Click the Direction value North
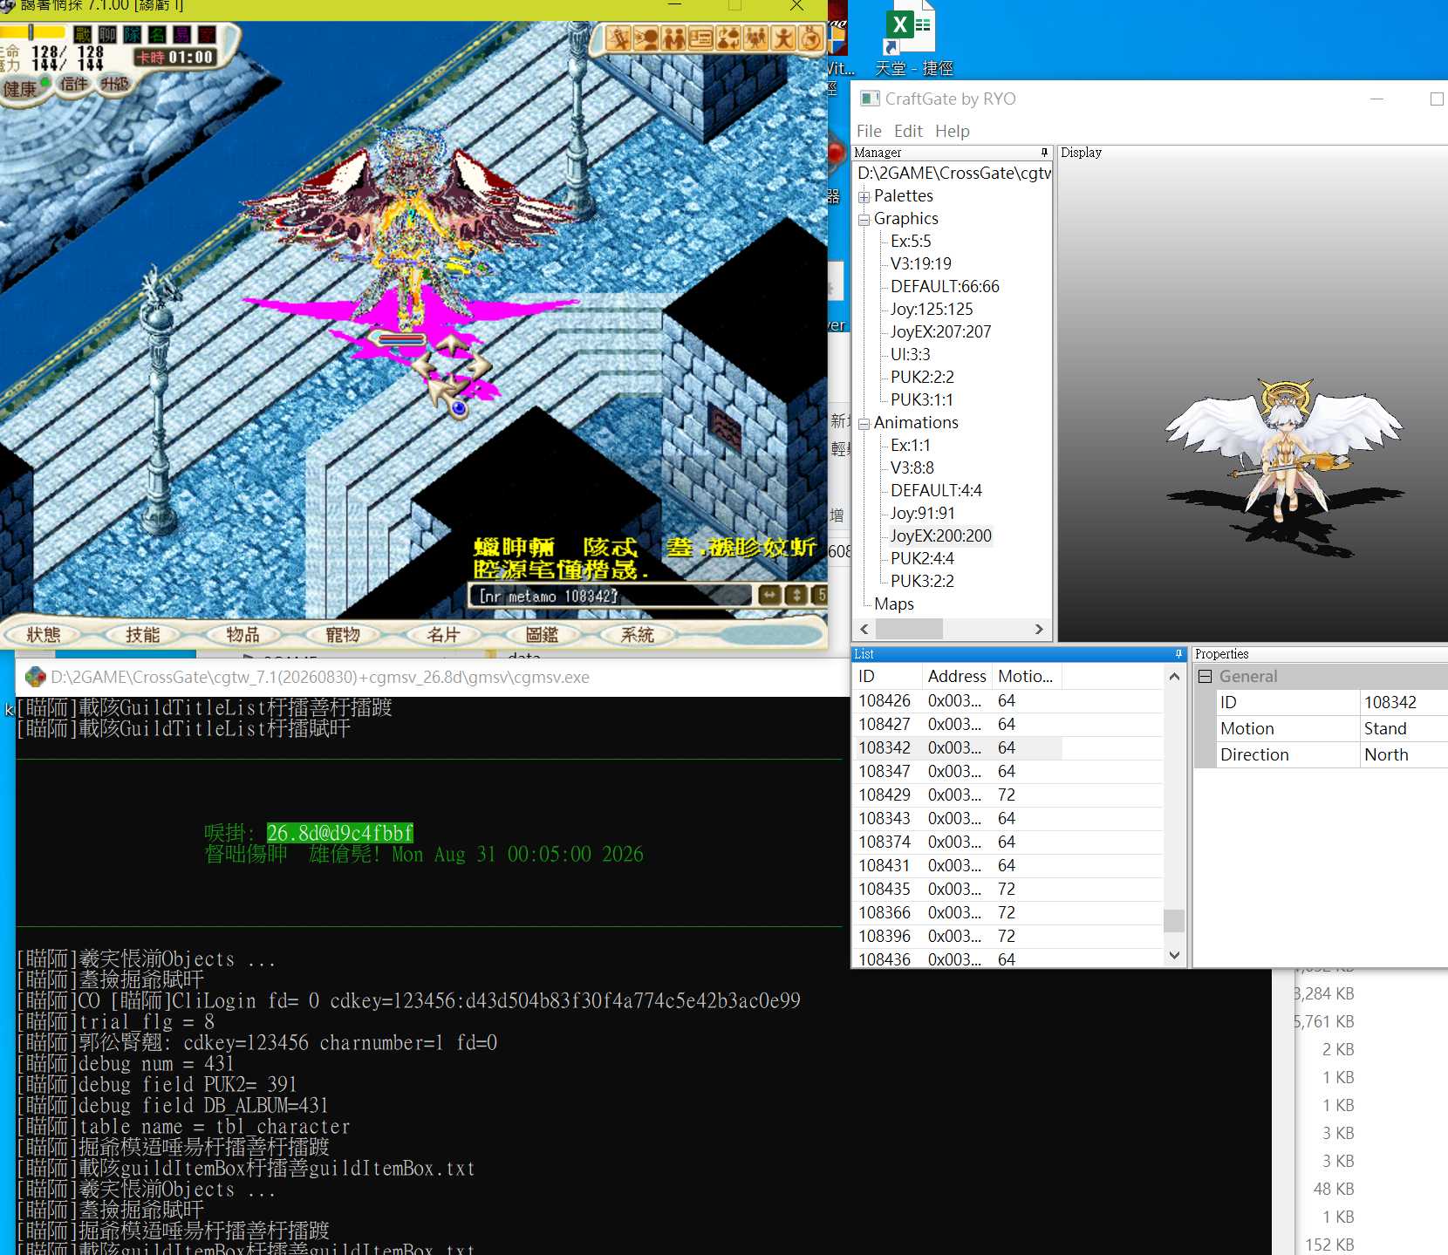1448x1255 pixels. (1403, 754)
